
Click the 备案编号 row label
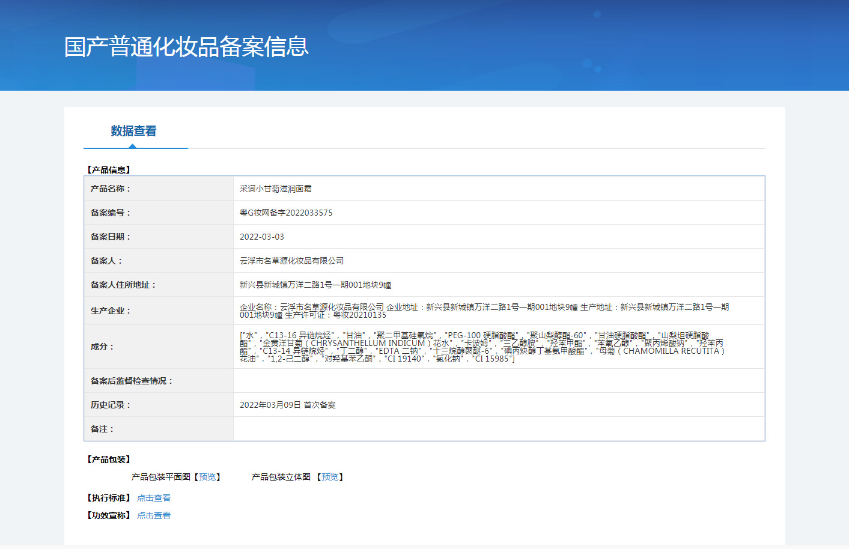coord(111,213)
